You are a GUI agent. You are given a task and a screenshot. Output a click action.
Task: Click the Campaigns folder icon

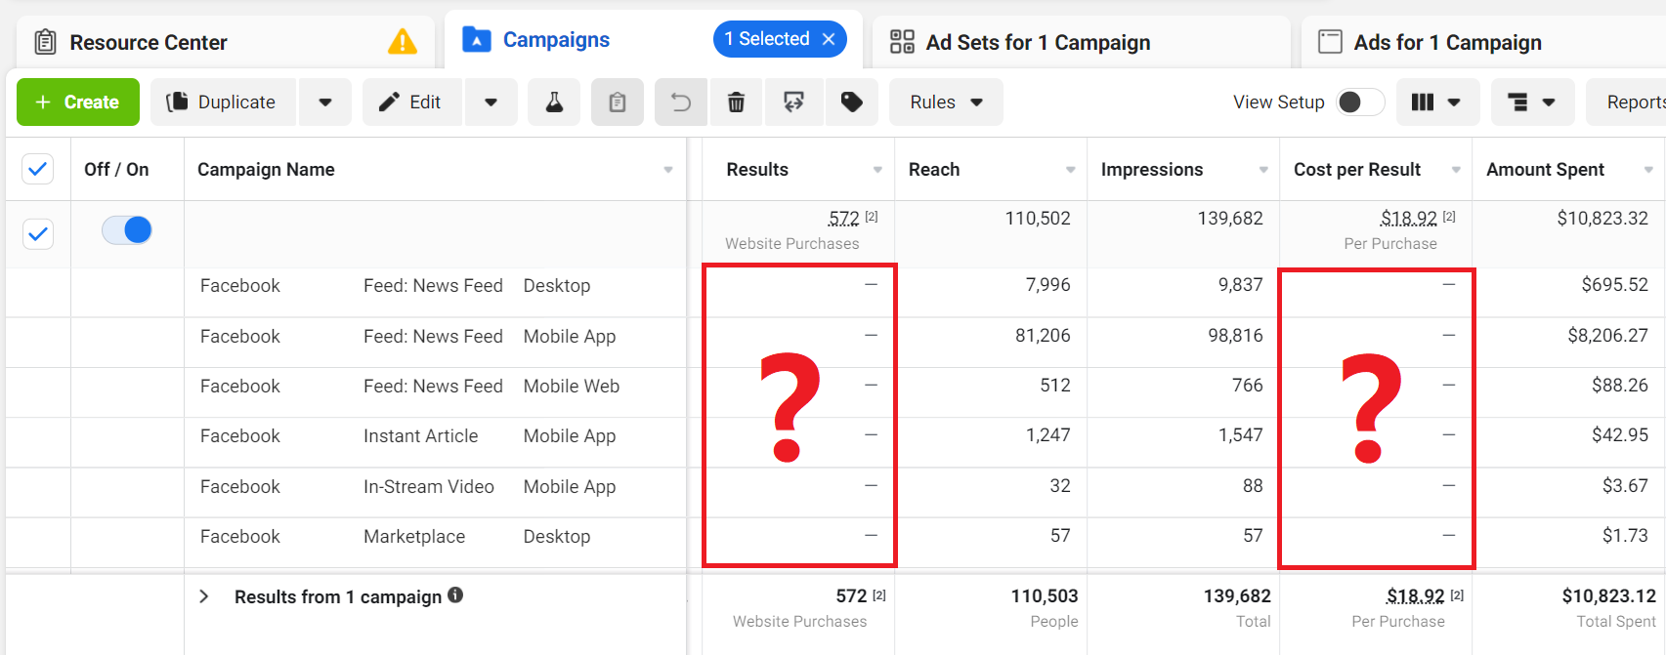476,39
